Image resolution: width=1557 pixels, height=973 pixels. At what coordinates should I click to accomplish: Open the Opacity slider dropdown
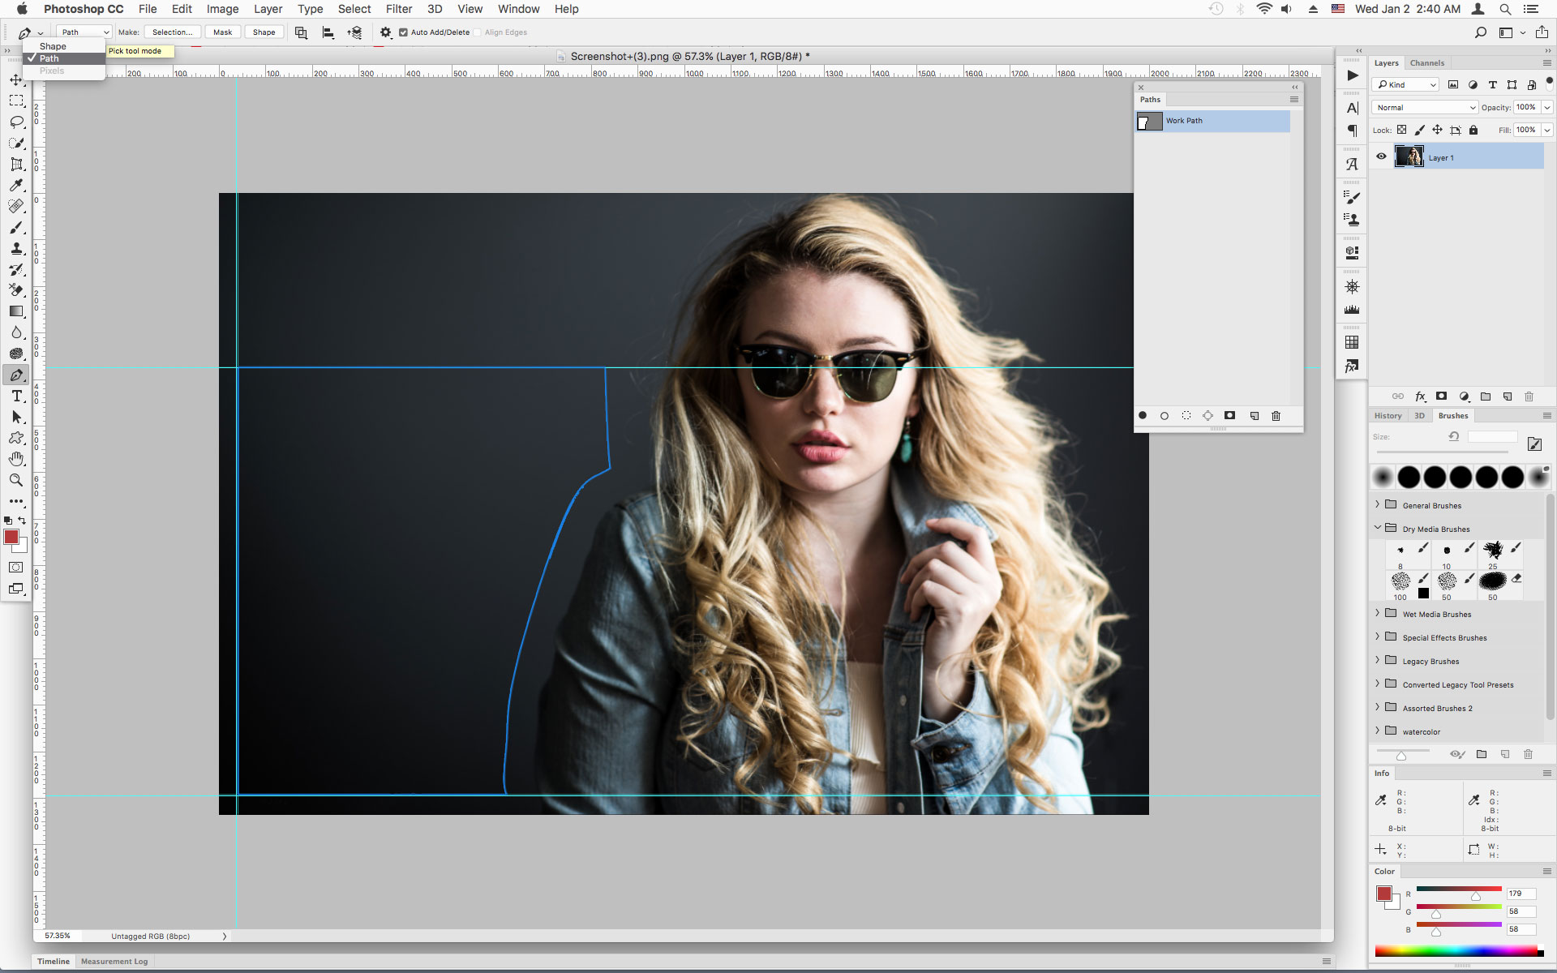pos(1547,107)
